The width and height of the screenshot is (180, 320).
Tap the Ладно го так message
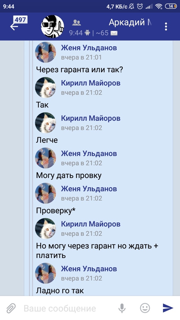[x=60, y=291]
